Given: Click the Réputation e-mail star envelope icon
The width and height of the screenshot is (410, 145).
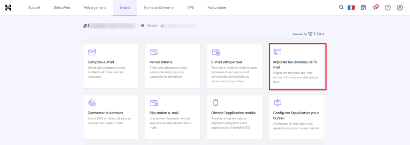Looking at the screenshot, I should tap(154, 103).
